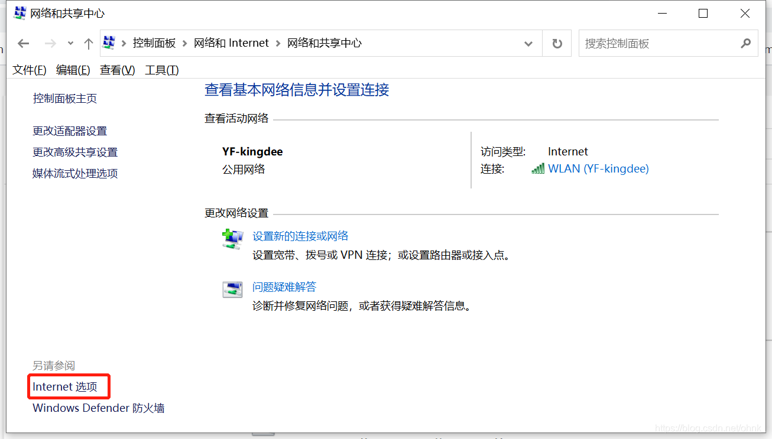Click the 公用网络 network type text
The width and height of the screenshot is (772, 439).
[x=244, y=170]
